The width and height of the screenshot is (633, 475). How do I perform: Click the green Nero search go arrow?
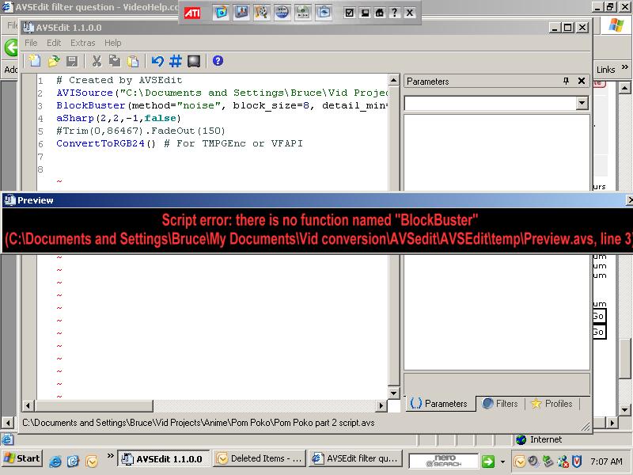click(x=488, y=461)
